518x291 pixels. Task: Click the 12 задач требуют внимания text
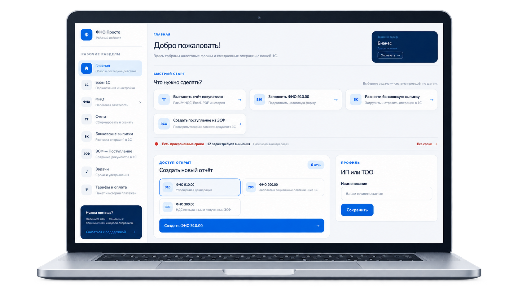(x=229, y=144)
